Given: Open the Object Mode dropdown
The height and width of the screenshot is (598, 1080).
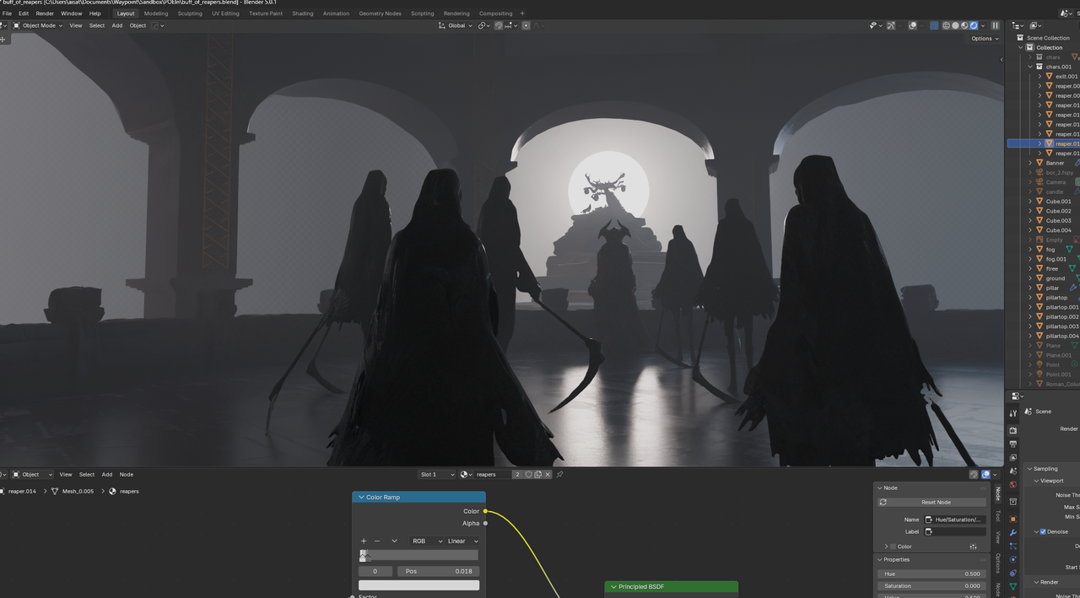Looking at the screenshot, I should click(37, 25).
